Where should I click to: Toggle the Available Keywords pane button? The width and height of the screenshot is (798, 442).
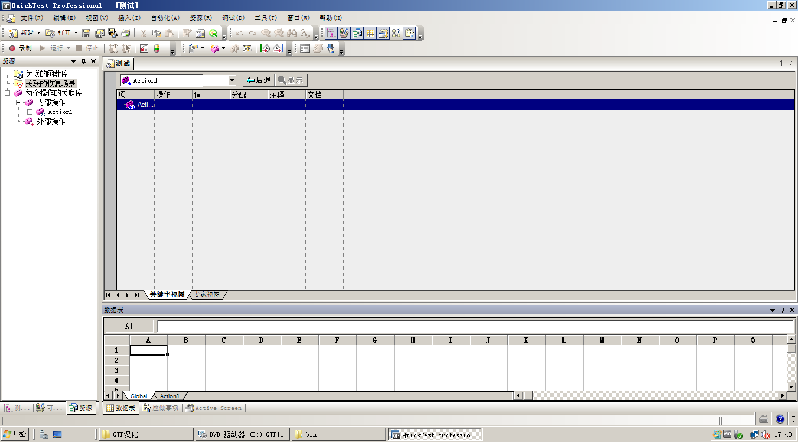[344, 33]
